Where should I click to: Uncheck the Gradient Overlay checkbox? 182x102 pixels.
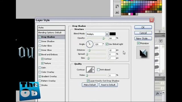[40, 76]
